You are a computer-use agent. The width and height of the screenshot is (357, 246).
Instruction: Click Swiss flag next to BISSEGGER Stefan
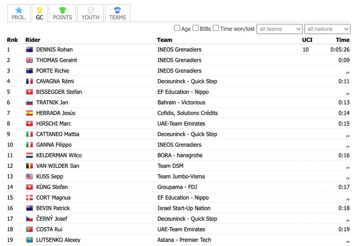29,92
